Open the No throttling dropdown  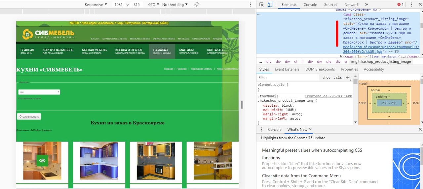[x=175, y=5]
